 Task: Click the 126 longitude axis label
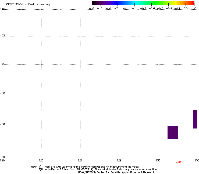click(80, 160)
